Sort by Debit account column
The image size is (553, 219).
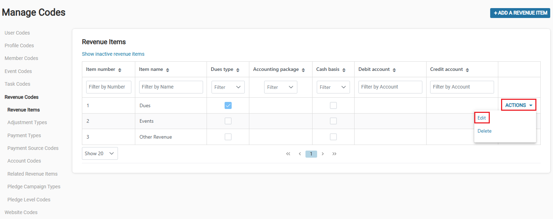[394, 70]
